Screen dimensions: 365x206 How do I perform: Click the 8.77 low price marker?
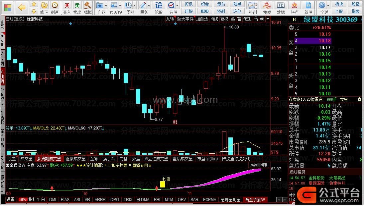click(x=159, y=120)
